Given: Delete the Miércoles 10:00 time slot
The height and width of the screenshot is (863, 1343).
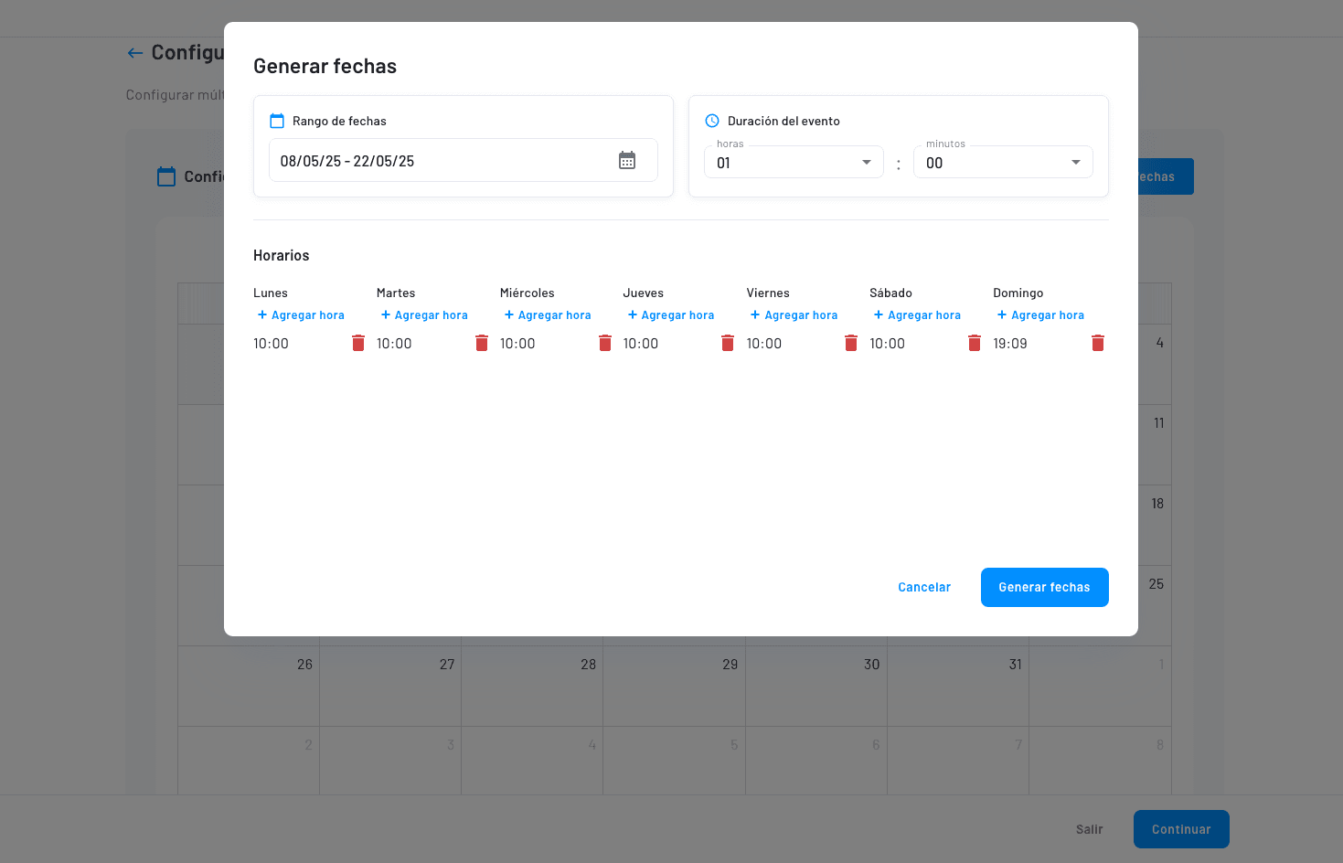Looking at the screenshot, I should [605, 343].
